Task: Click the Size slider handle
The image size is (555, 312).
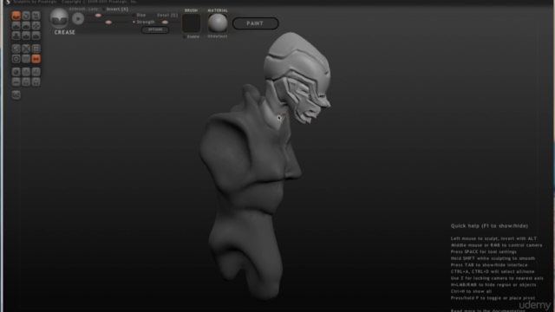Action: [x=98, y=16]
